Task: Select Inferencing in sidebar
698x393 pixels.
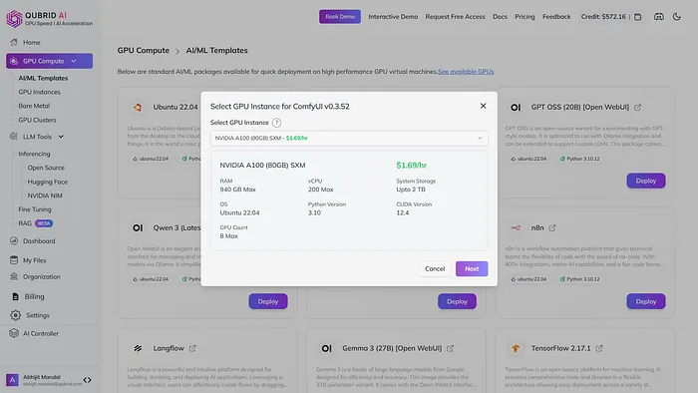Action: coord(34,154)
